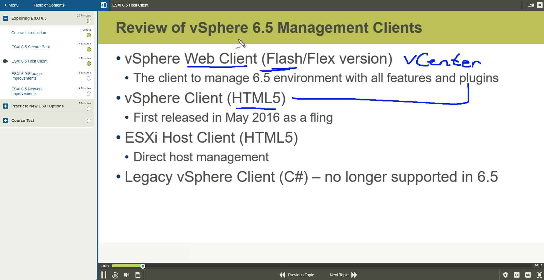The height and width of the screenshot is (280, 544).
Task: Mute the audio volume icon
Action: click(126, 275)
